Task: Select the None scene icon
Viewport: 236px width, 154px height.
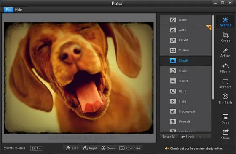Action: 173,20
